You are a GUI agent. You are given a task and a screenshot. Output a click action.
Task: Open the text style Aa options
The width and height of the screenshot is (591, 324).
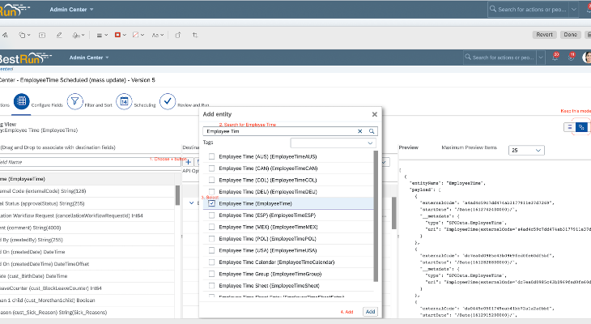(x=158, y=35)
